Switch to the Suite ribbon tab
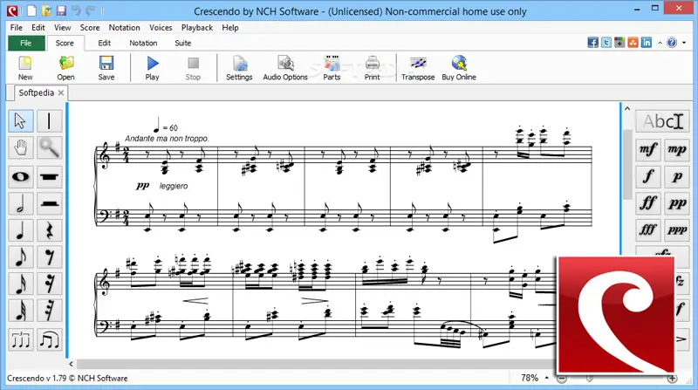 (x=183, y=43)
